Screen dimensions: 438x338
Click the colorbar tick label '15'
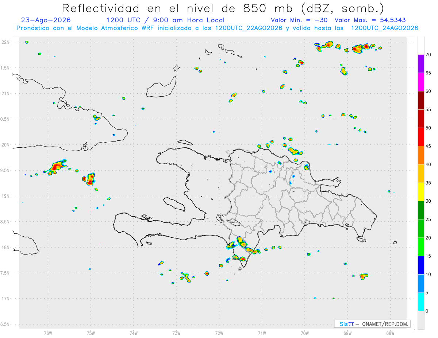point(429,256)
